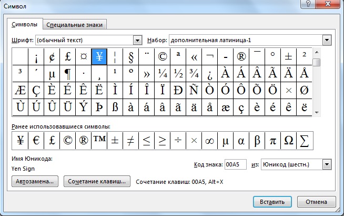Pick the yen ¥ in recently used symbols
This screenshot has width=344, height=216.
(x=20, y=141)
